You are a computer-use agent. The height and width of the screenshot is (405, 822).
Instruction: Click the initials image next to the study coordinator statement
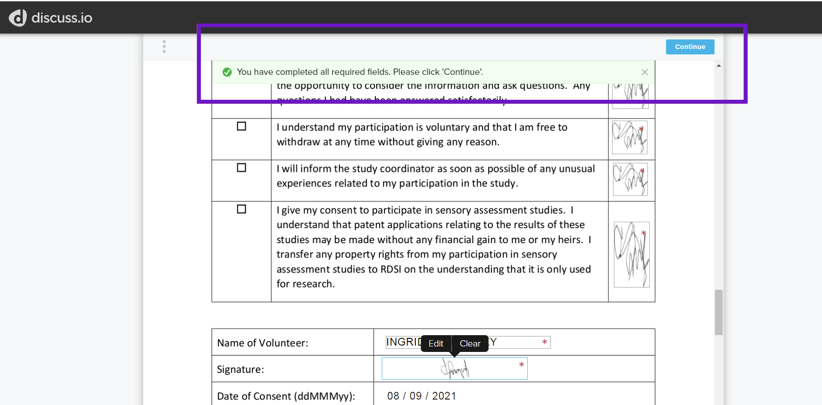click(630, 180)
